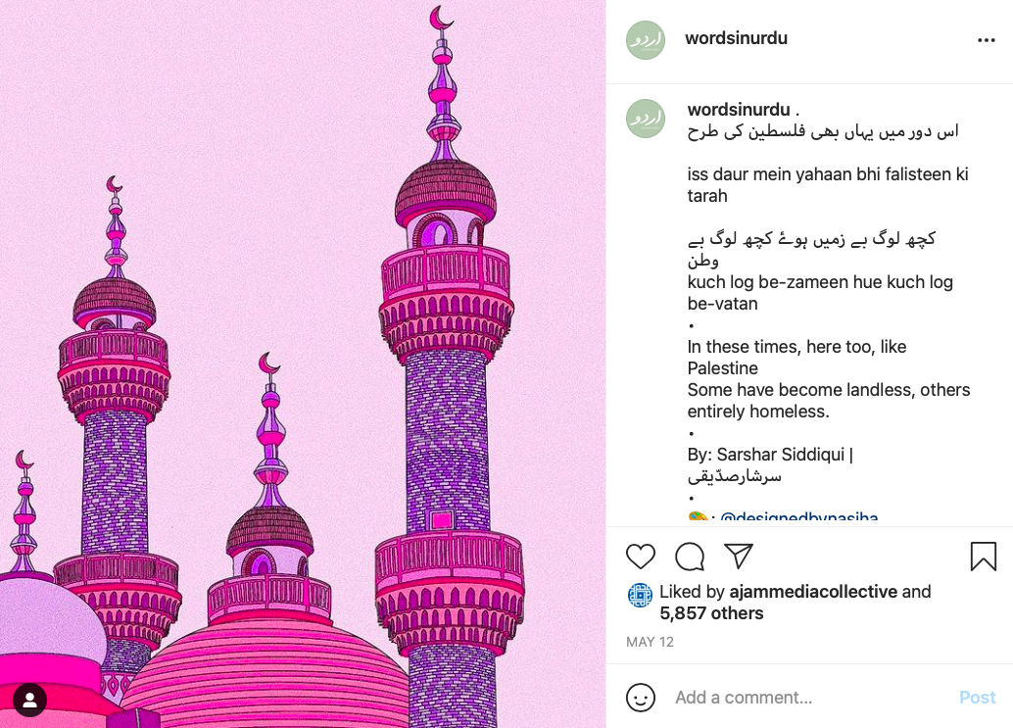This screenshot has height=728, width=1013.
Task: Open the emoji picker smiley icon
Action: click(641, 698)
